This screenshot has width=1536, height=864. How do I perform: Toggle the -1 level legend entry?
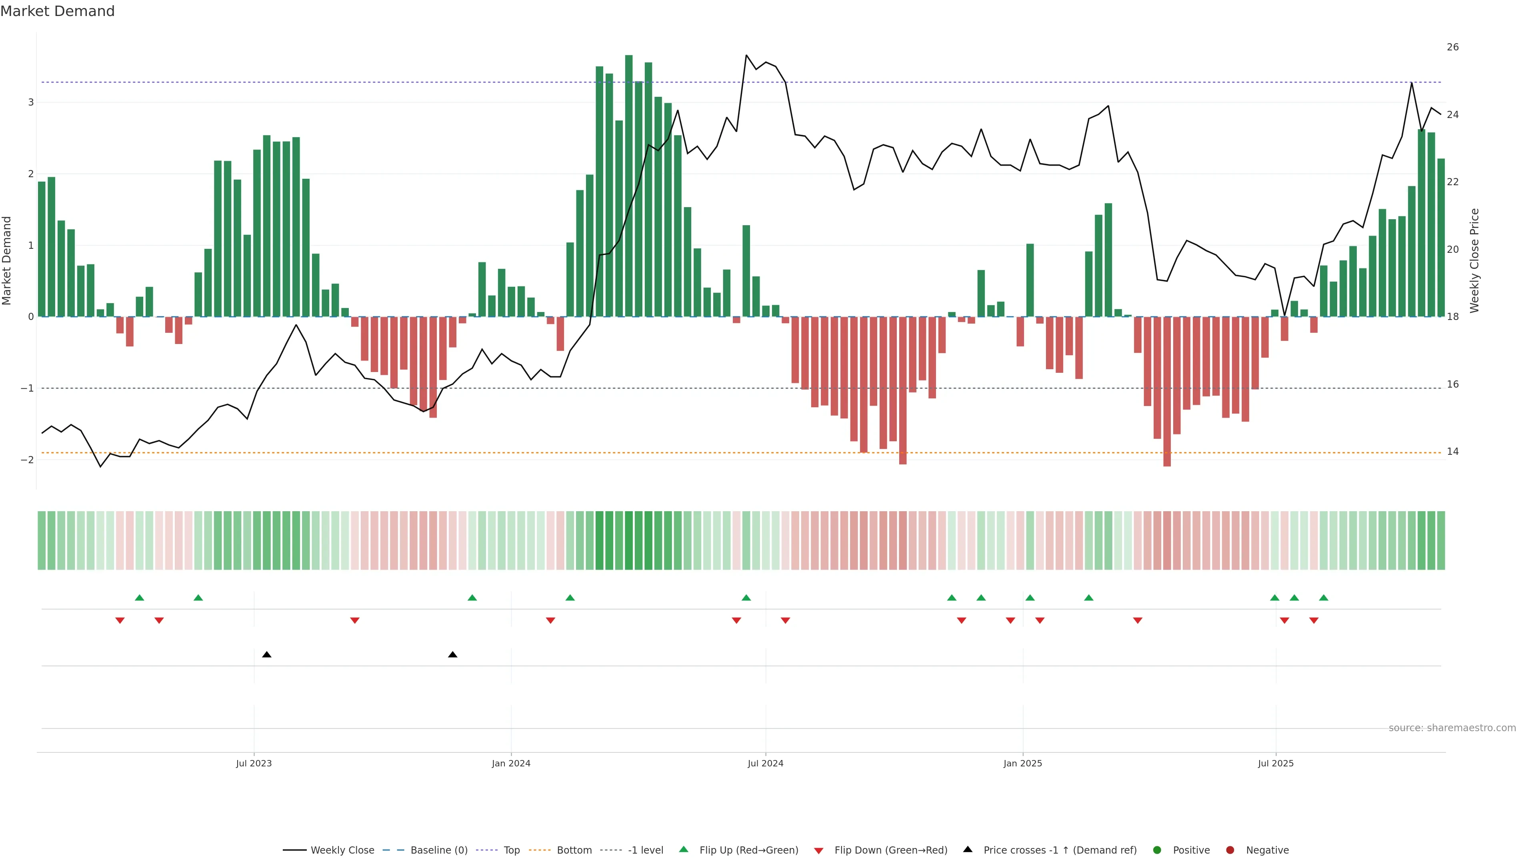coord(645,850)
